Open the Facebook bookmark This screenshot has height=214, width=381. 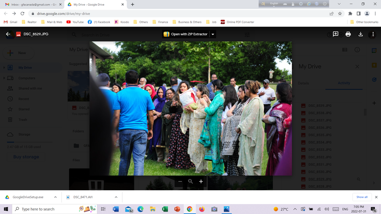point(99,22)
